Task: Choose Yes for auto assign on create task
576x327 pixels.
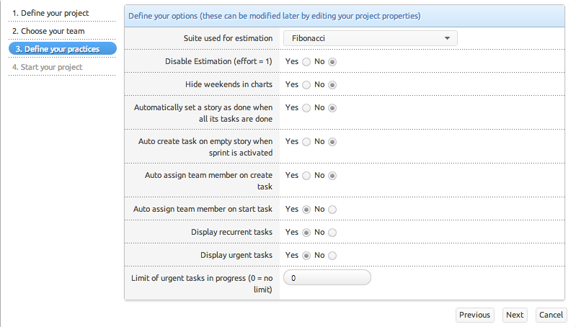Action: coord(306,176)
